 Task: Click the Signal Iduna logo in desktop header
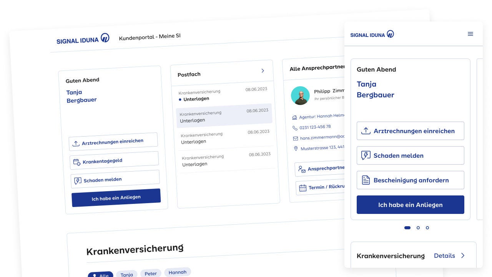(83, 39)
